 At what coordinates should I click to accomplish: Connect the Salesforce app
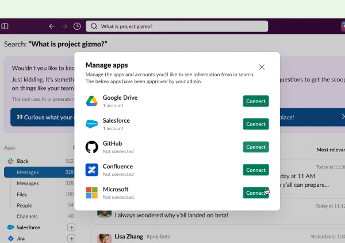pos(256,124)
